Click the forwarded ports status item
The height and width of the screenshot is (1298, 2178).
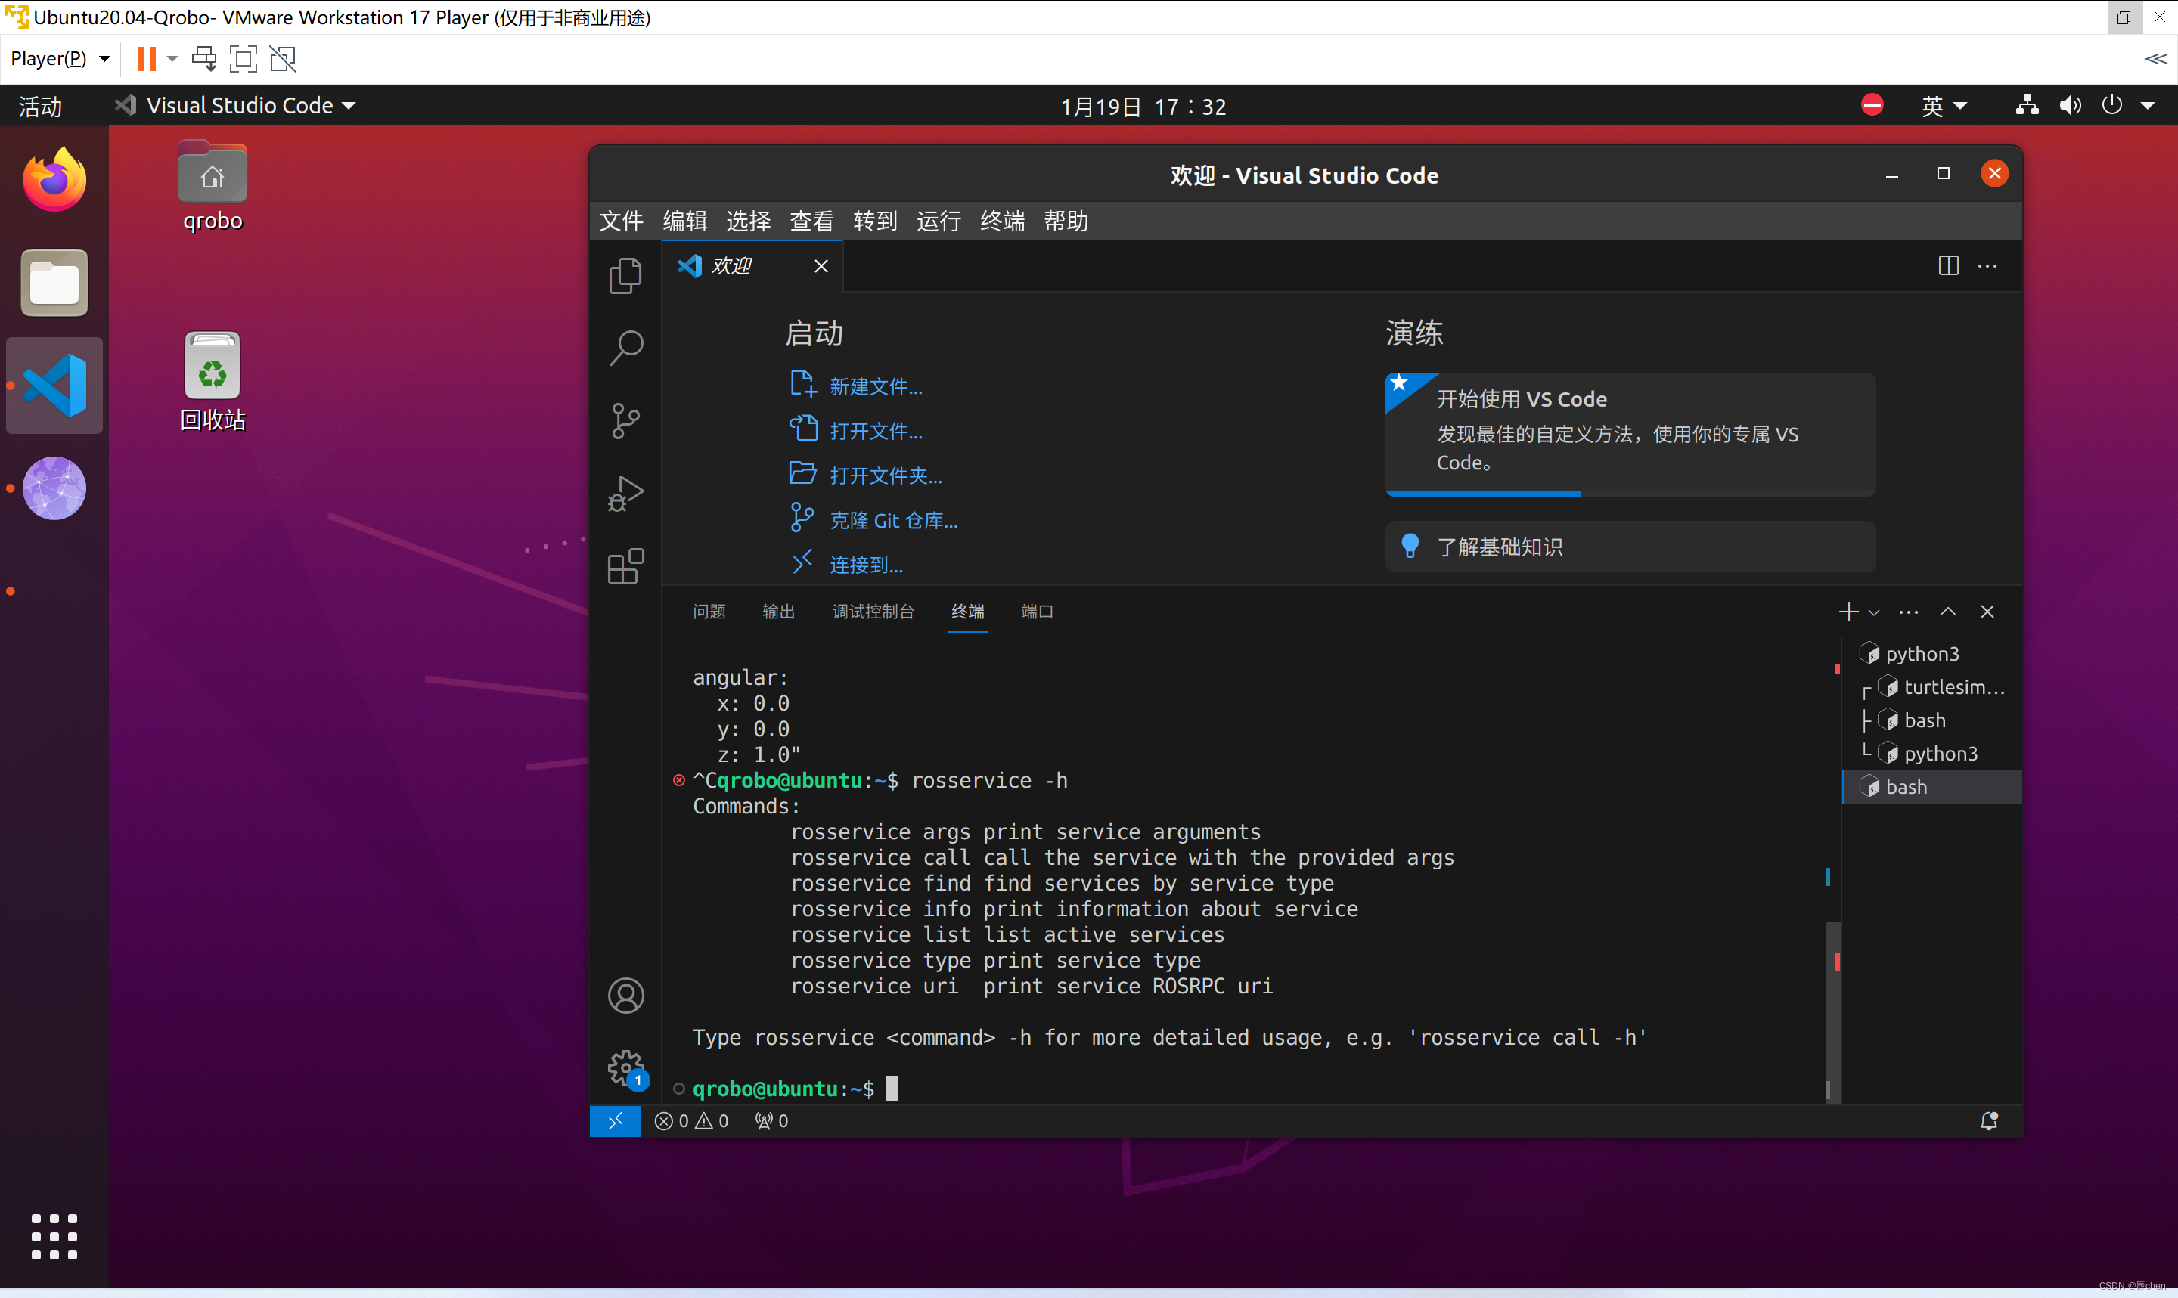click(x=771, y=1120)
